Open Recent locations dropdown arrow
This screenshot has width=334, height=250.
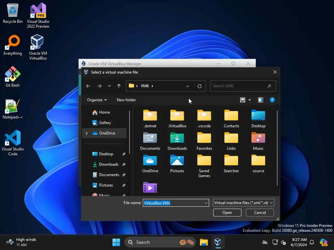[109, 86]
